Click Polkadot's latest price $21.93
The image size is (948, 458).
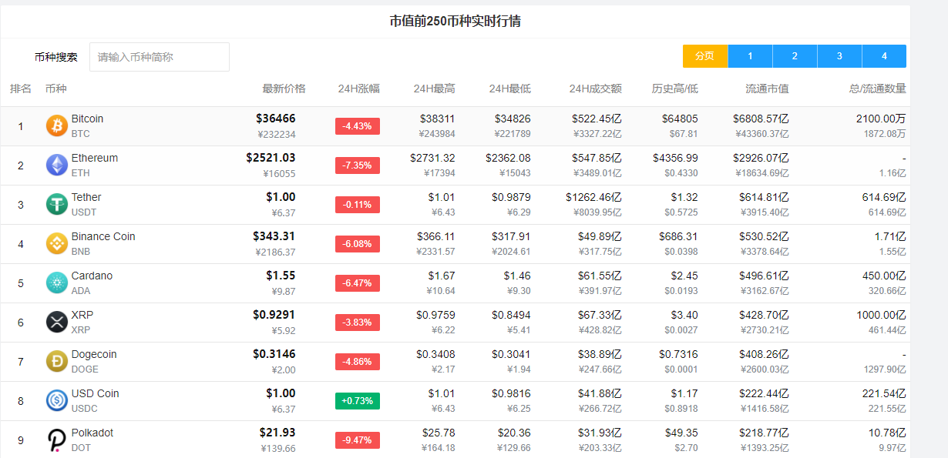(x=277, y=433)
